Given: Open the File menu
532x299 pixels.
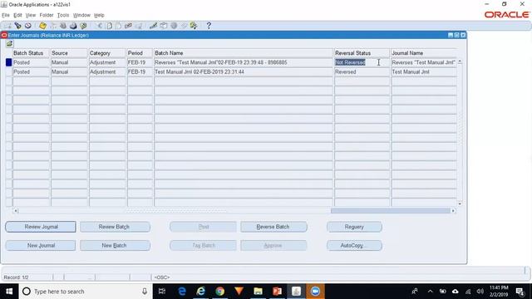Looking at the screenshot, I should coord(6,15).
